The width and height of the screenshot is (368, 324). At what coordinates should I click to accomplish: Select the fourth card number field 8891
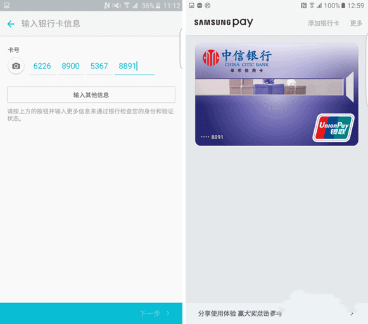[x=134, y=66]
